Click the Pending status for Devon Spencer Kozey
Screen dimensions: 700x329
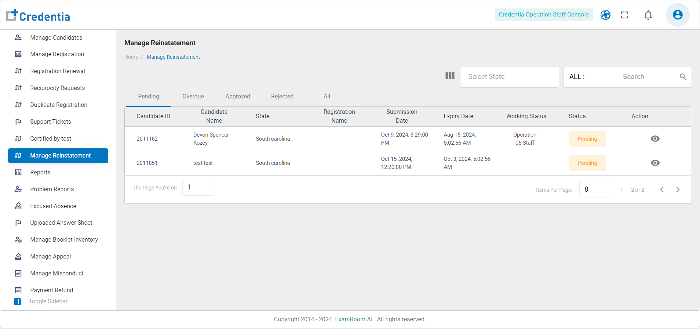[587, 139]
